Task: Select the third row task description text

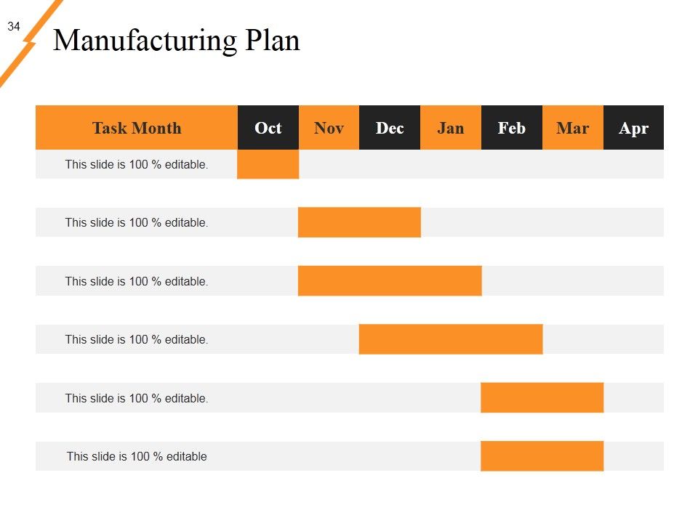Action: point(137,282)
